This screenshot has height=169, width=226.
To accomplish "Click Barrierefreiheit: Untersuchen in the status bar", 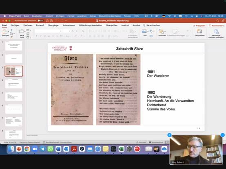I will coord(58,143).
